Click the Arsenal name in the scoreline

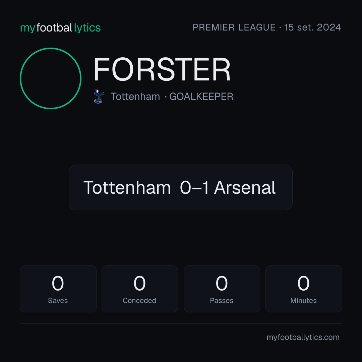tap(245, 187)
